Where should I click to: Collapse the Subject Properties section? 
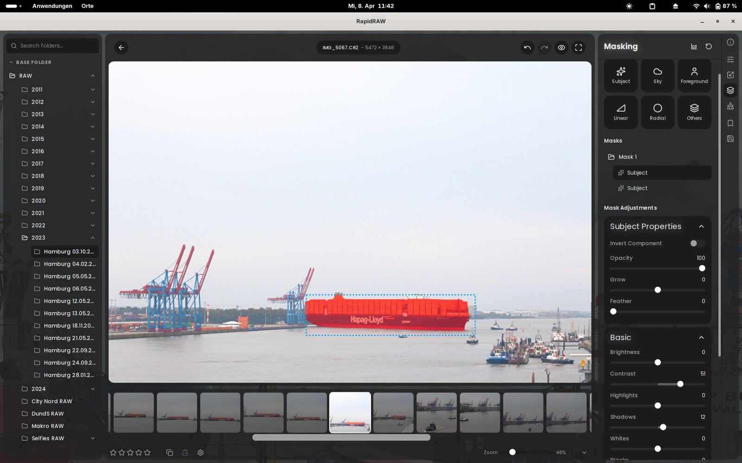[x=701, y=226]
